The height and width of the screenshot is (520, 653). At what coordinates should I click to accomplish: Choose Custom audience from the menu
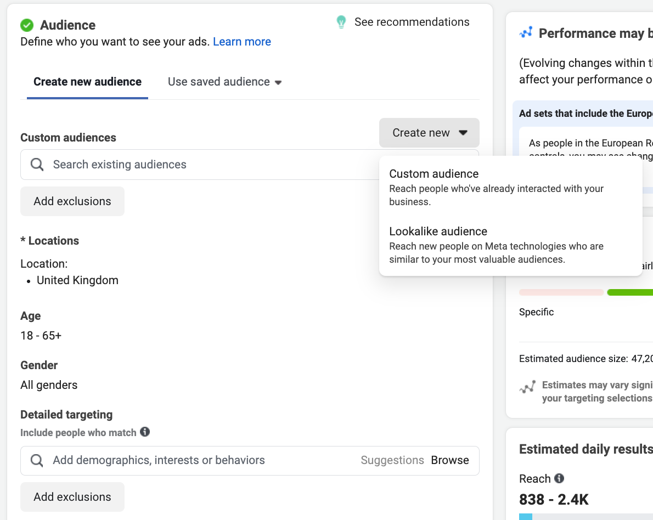pos(434,174)
